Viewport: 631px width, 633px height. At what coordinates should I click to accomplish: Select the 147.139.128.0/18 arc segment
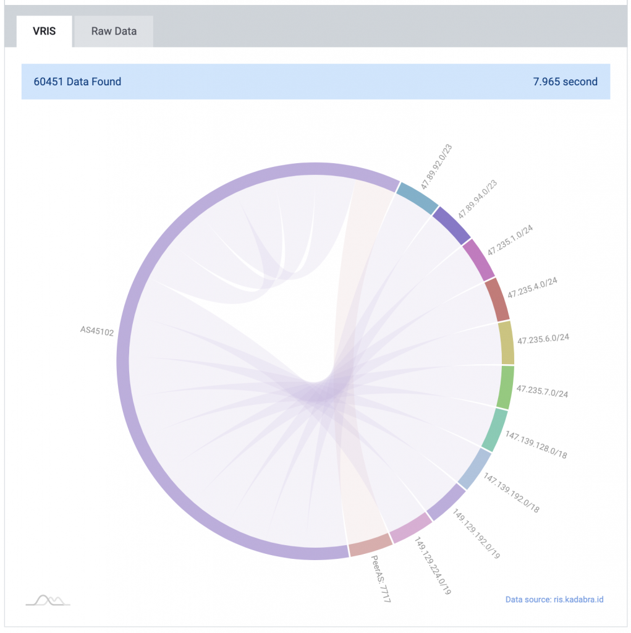click(x=494, y=430)
